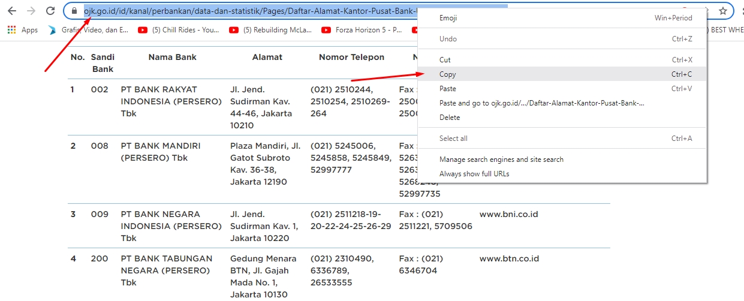
Task: Click phone number '(021) 2511218-19' cell
Action: [x=351, y=220]
